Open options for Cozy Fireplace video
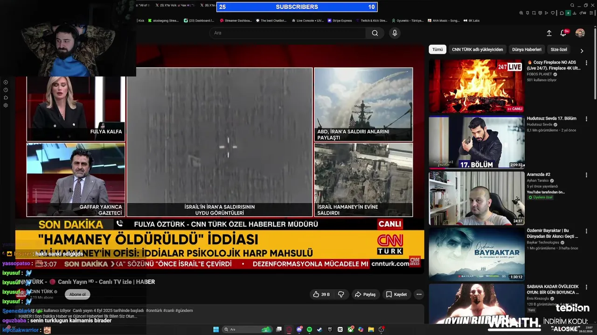Screen dimensions: 597x335 point(586,63)
